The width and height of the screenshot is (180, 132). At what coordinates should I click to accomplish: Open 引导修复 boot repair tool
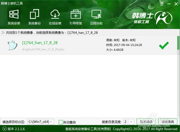click(x=76, y=17)
